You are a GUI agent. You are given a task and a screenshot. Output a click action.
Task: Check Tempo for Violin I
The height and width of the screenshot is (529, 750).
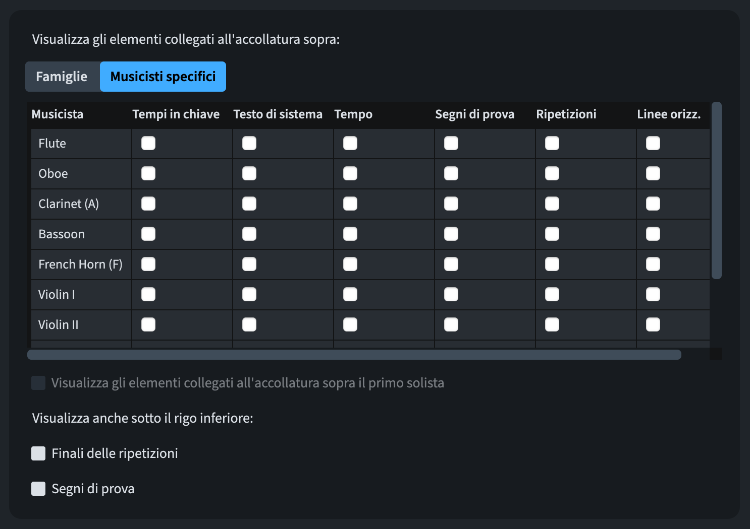(x=350, y=295)
